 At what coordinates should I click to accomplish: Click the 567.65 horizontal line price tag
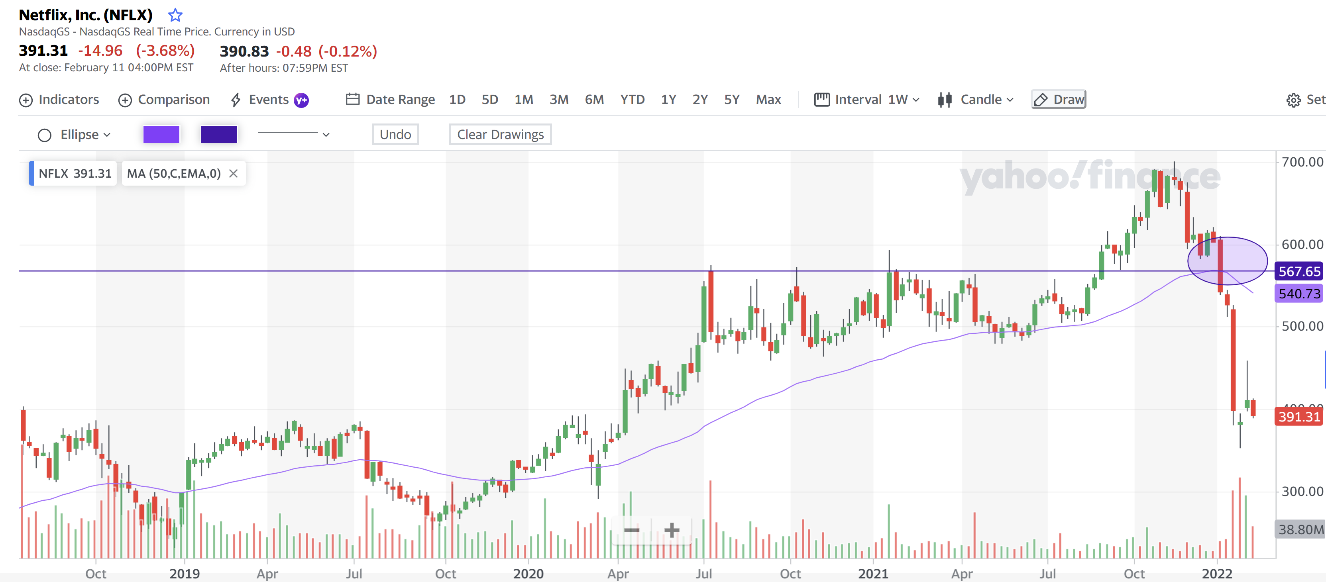[1299, 271]
